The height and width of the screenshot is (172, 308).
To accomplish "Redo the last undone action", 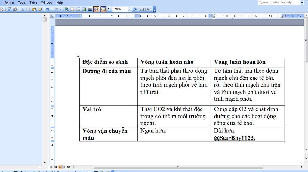I will (56, 9).
